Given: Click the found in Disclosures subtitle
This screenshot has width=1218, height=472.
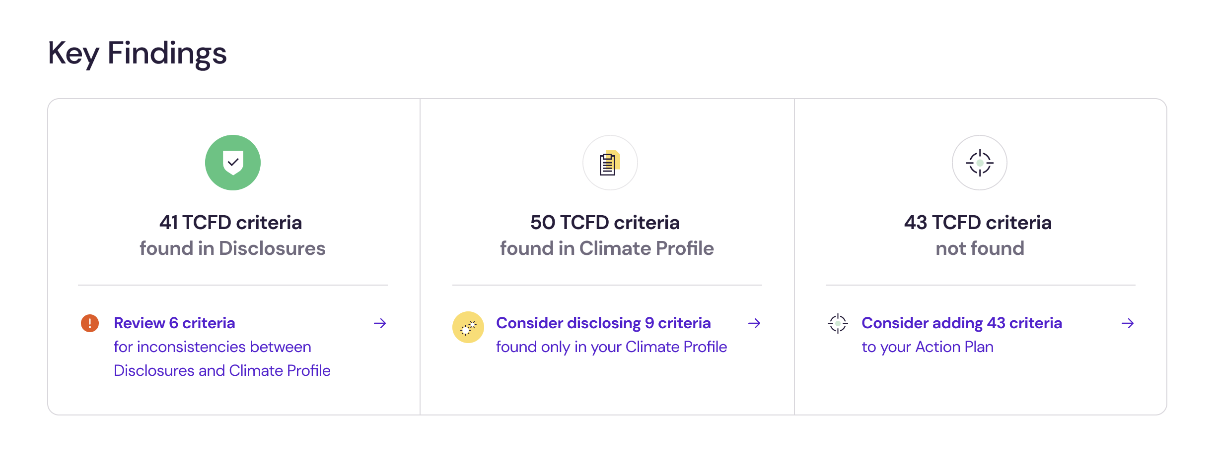Looking at the screenshot, I should click(232, 248).
